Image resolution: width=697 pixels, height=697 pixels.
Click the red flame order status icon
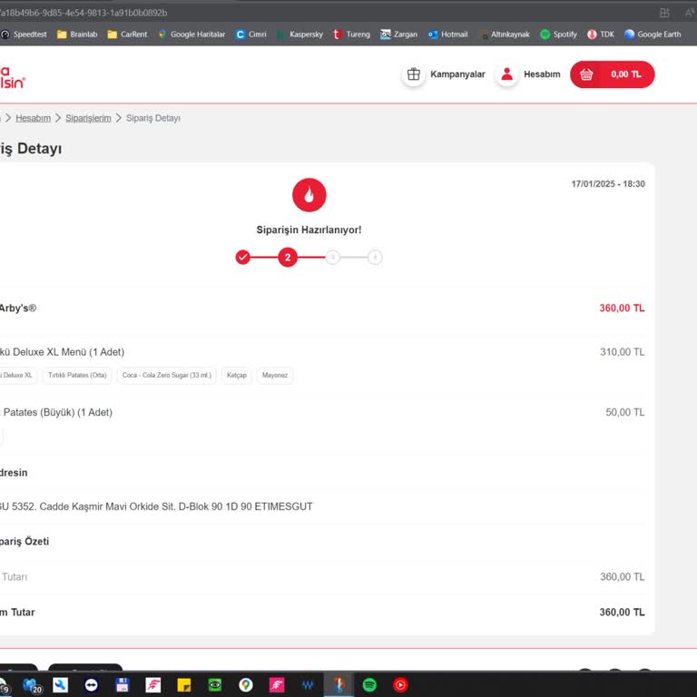[309, 195]
